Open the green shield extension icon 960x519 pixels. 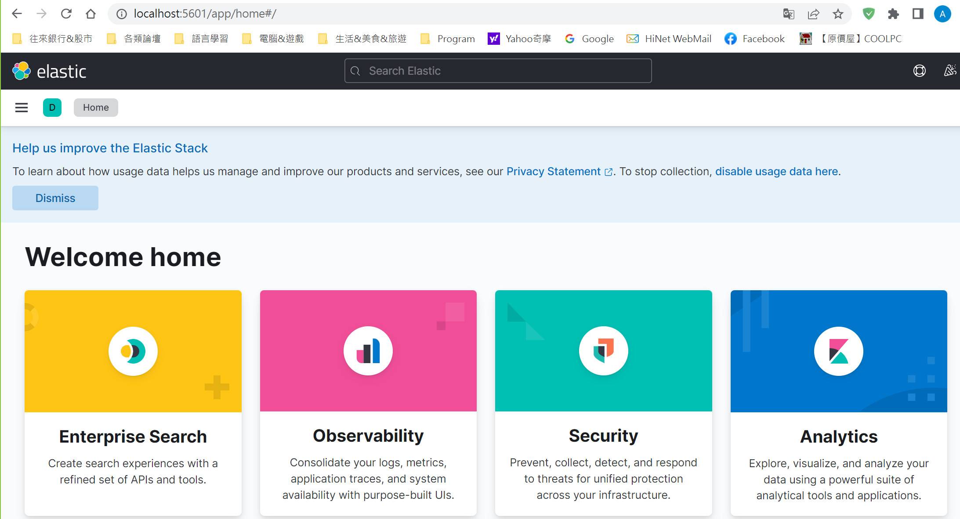[x=869, y=14]
